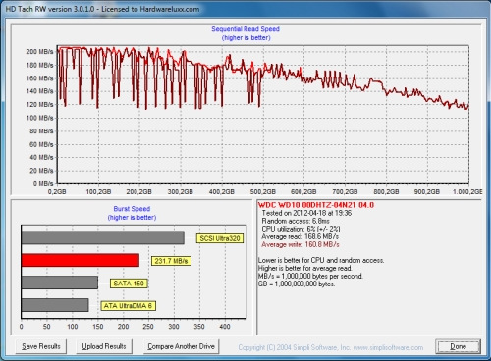Click the CPU utilization 6% line
This screenshot has height=361, width=491.
click(300, 229)
